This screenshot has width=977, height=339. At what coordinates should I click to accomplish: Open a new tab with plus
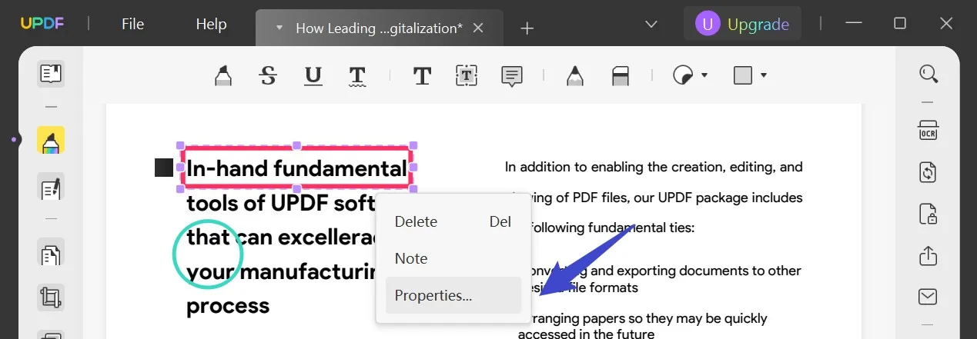click(527, 28)
